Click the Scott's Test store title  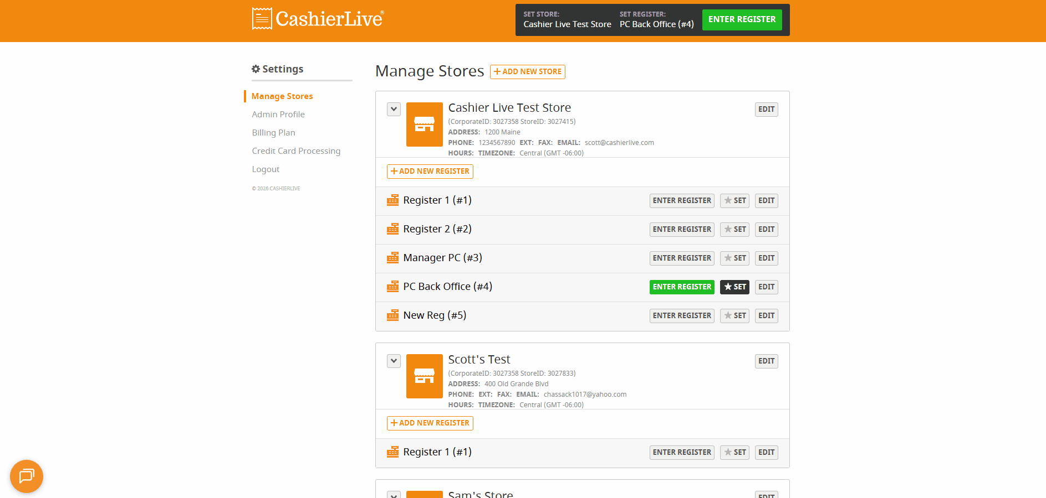pos(479,360)
